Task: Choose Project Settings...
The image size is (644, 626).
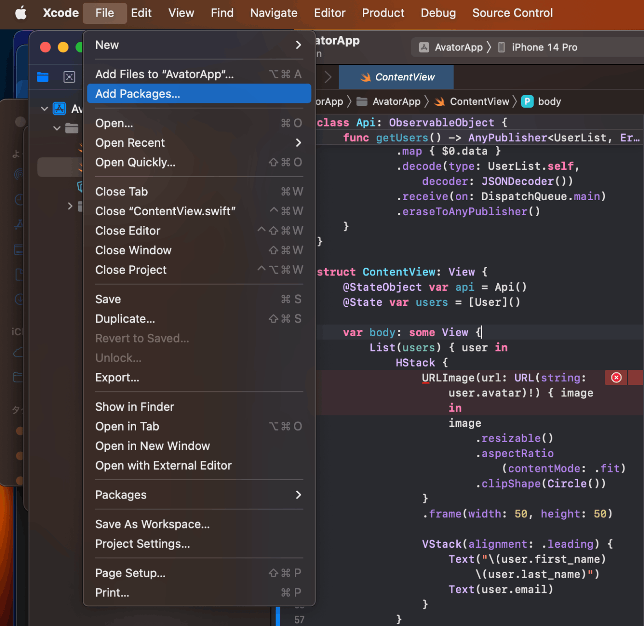Action: point(199,544)
